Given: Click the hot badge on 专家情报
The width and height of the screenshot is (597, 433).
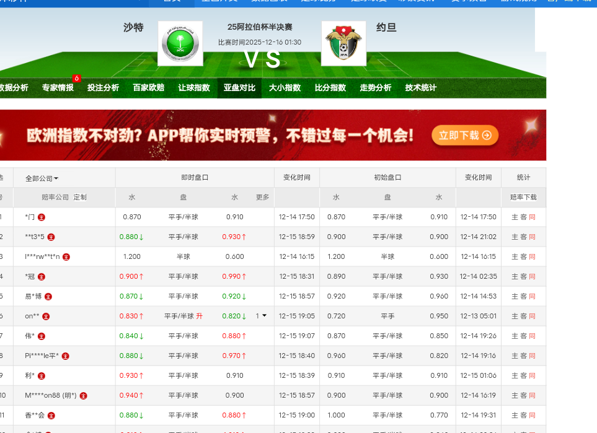Looking at the screenshot, I should coord(77,78).
